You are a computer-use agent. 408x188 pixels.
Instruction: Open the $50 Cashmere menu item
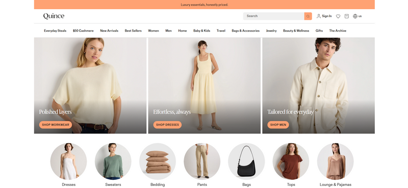(83, 31)
